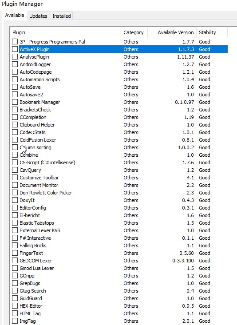237x325 pixels.
Task: Enable the Clipboard Helper checkbox
Action: click(x=15, y=125)
